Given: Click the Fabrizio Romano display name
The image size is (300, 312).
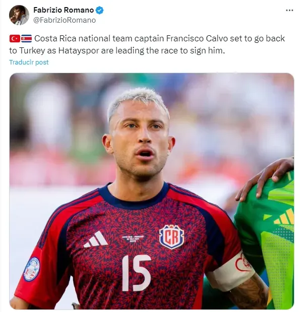Looking at the screenshot, I should click(64, 10).
